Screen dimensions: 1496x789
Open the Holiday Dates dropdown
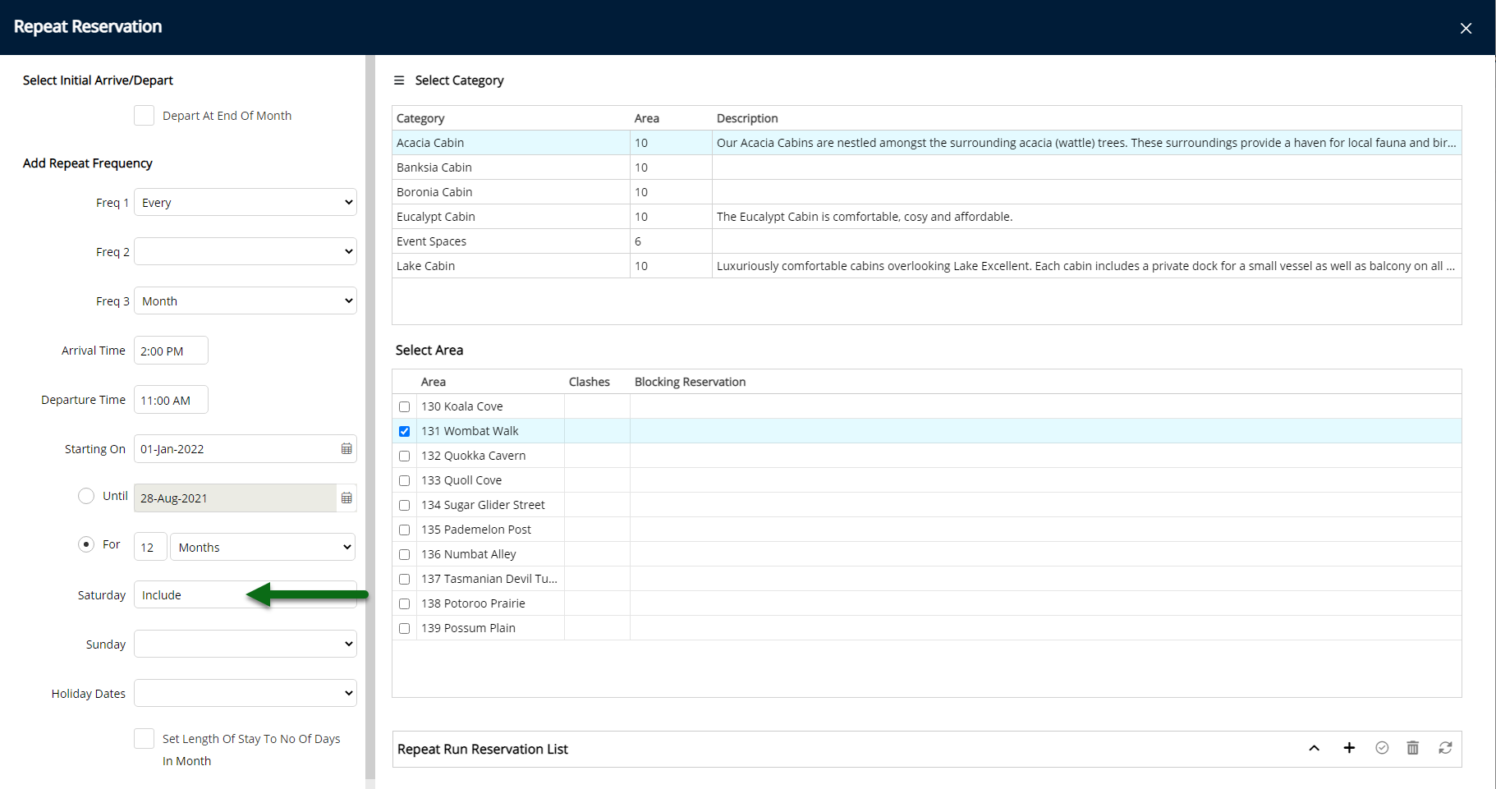pos(246,694)
